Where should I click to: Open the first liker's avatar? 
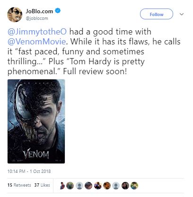tap(62, 186)
